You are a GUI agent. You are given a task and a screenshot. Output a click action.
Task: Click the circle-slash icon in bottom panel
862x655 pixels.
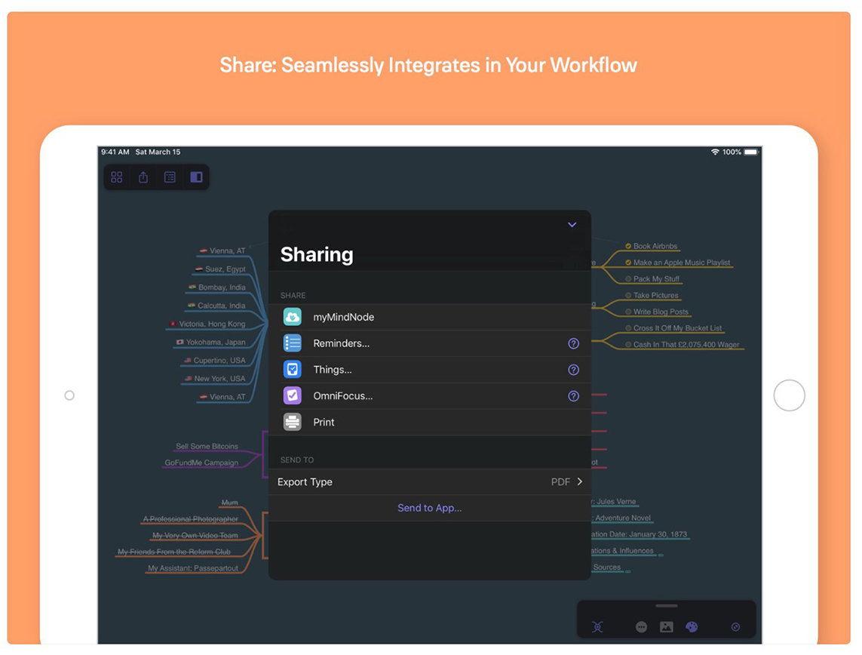(x=736, y=627)
